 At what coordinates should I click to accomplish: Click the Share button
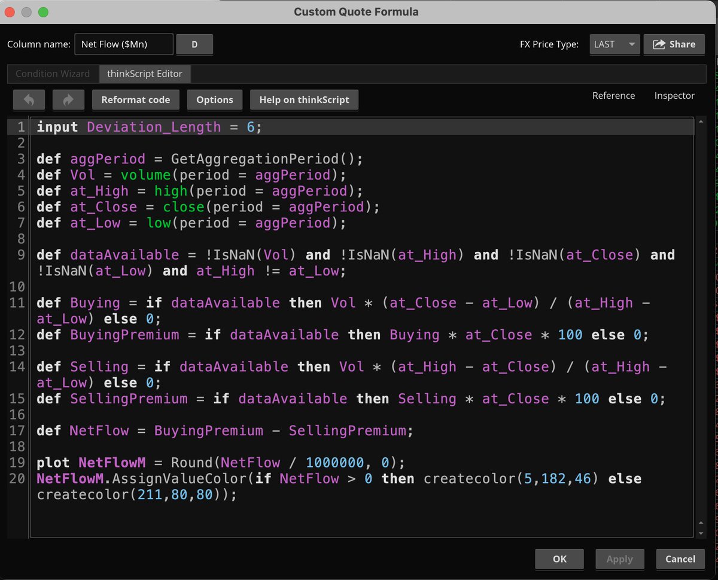point(674,44)
